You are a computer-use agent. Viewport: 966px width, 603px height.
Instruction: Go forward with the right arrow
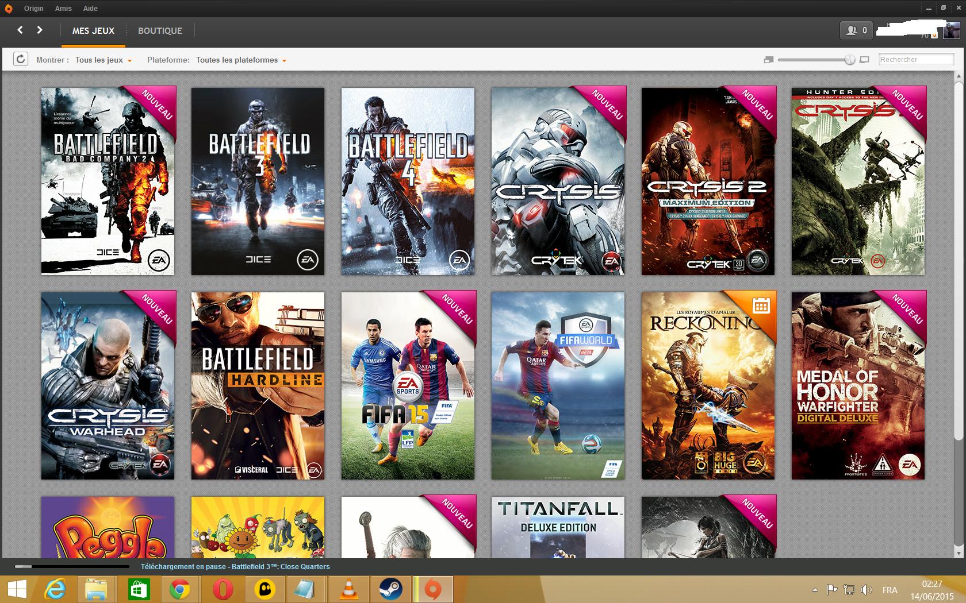[39, 30]
